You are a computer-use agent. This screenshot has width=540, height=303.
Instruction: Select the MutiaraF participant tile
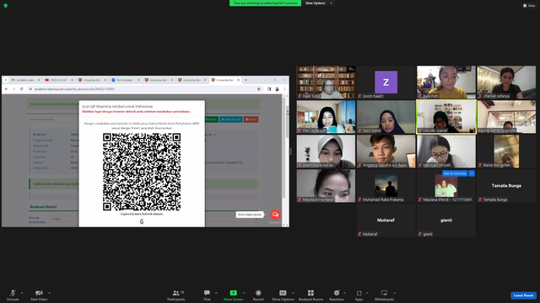[x=386, y=221]
